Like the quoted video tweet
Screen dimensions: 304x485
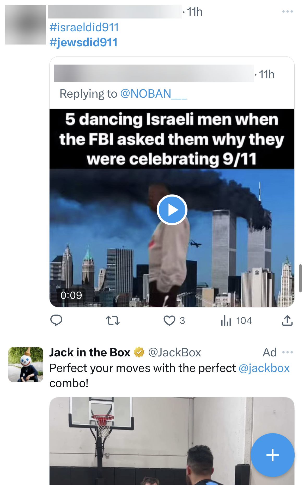[169, 320]
